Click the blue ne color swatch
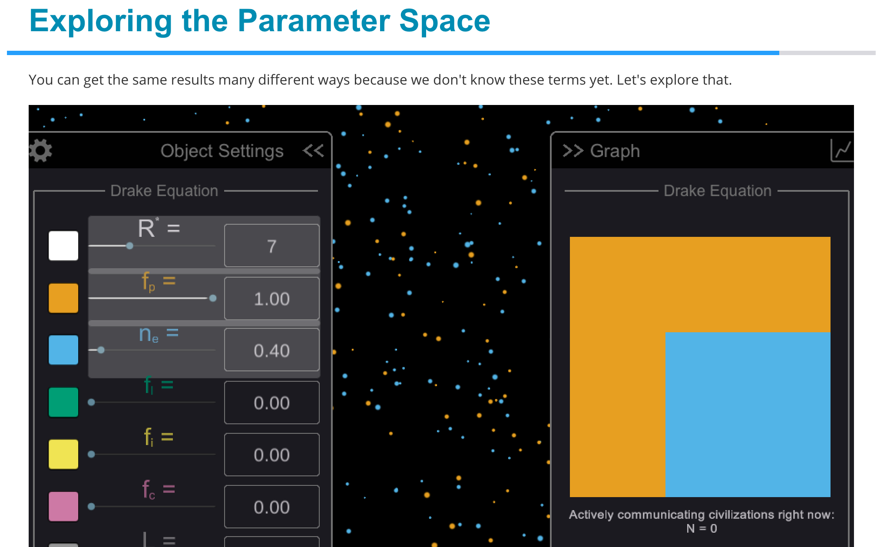This screenshot has height=547, width=877. 63,350
